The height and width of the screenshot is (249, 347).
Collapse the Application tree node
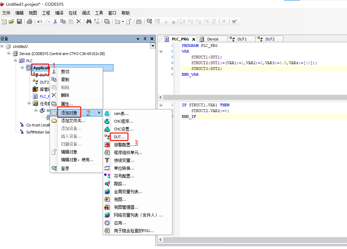(22, 67)
